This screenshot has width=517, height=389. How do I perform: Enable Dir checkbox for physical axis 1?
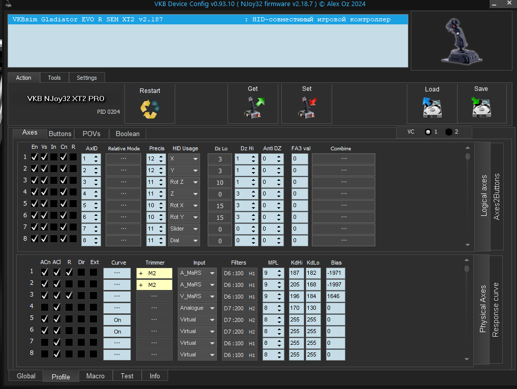81,272
